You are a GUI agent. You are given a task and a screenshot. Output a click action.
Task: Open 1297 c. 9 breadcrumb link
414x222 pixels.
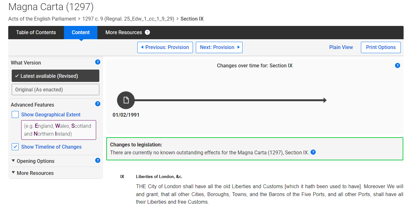tap(128, 19)
